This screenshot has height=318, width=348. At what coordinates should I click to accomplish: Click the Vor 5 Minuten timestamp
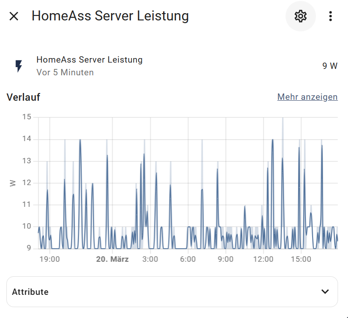click(x=65, y=73)
